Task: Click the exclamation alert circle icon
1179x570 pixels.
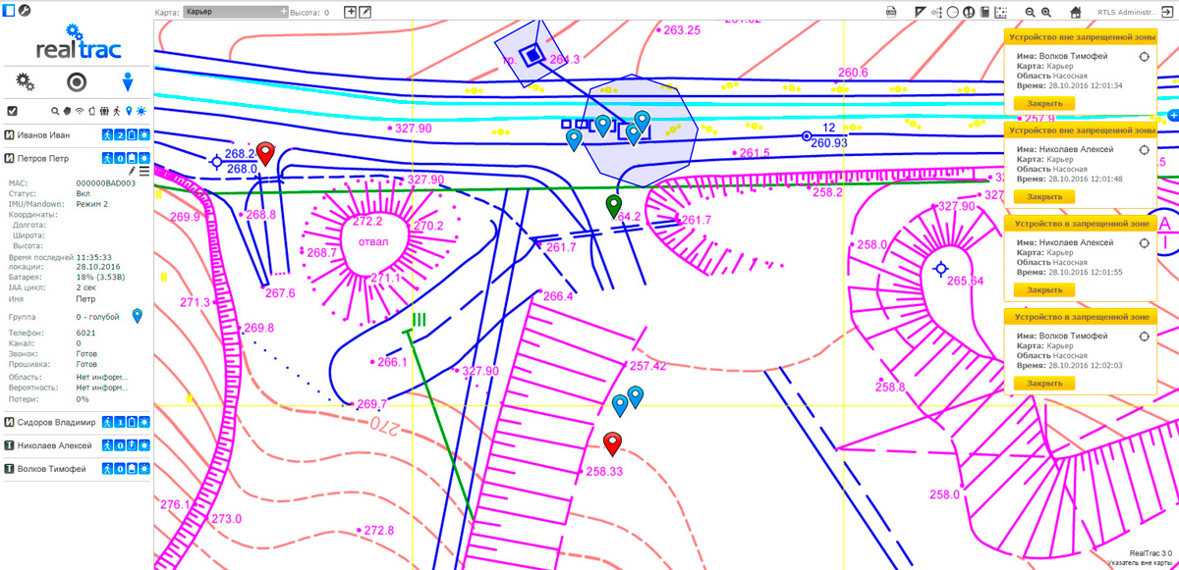Action: [x=968, y=12]
